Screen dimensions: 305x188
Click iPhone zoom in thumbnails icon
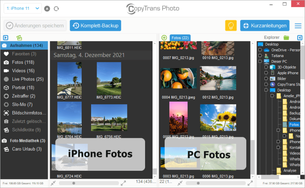(x=123, y=183)
